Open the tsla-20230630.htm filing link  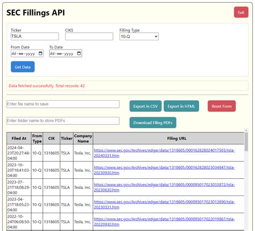pyautogui.click(x=164, y=187)
